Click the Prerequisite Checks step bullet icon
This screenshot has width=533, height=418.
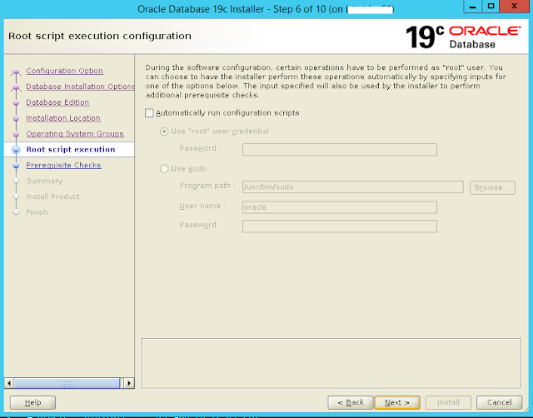tap(16, 166)
